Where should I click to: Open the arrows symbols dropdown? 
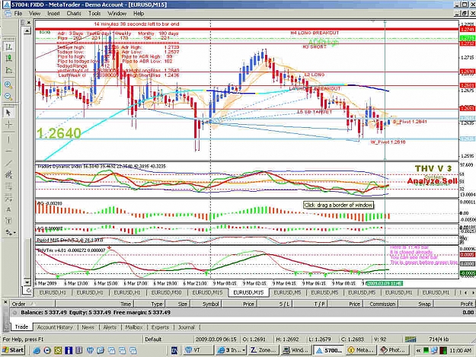tap(11, 233)
